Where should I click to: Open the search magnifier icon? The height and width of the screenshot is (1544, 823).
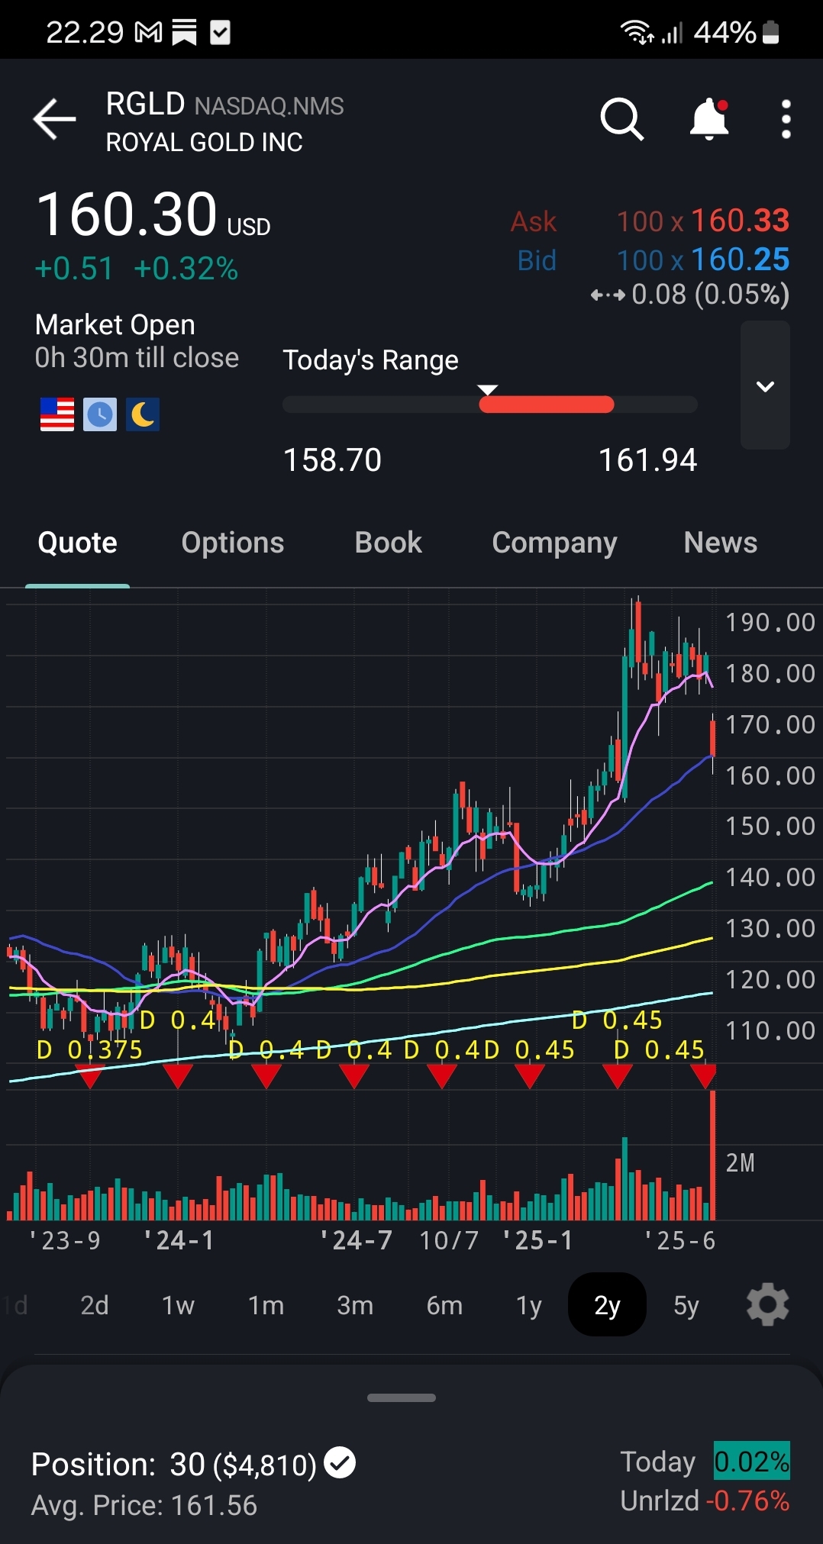pyautogui.click(x=621, y=120)
